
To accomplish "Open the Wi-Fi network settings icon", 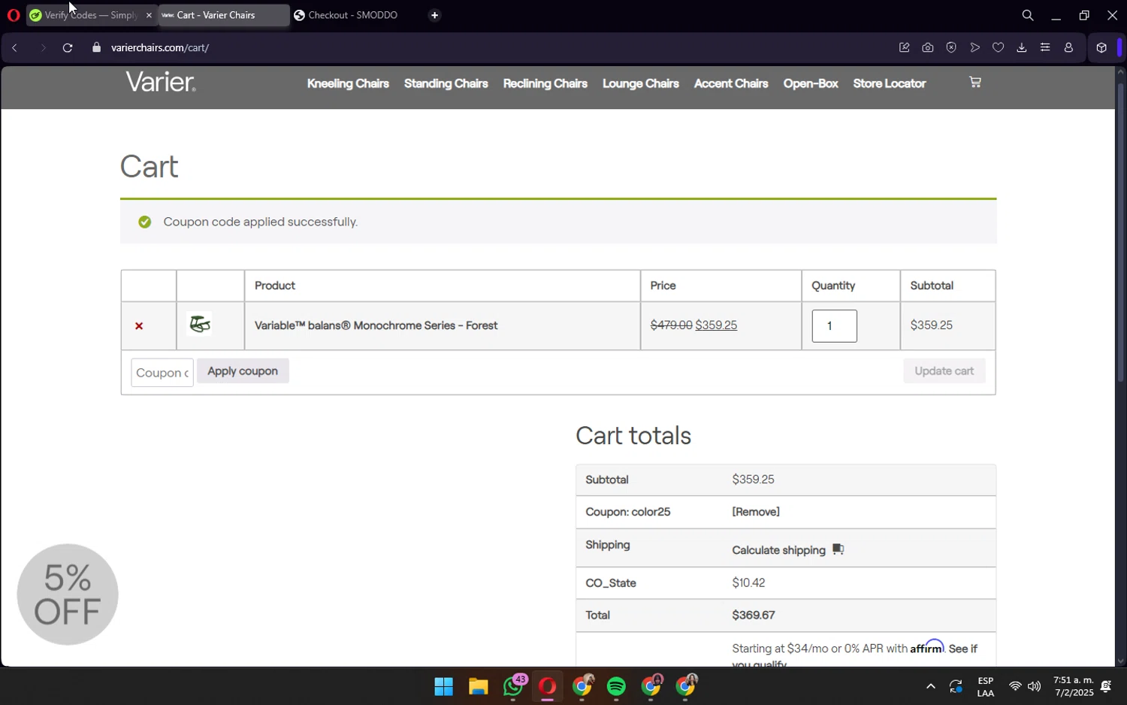I will (x=1015, y=686).
